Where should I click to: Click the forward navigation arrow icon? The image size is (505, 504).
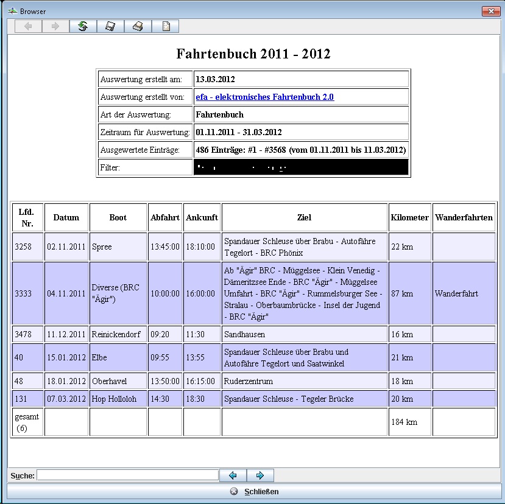coord(54,26)
